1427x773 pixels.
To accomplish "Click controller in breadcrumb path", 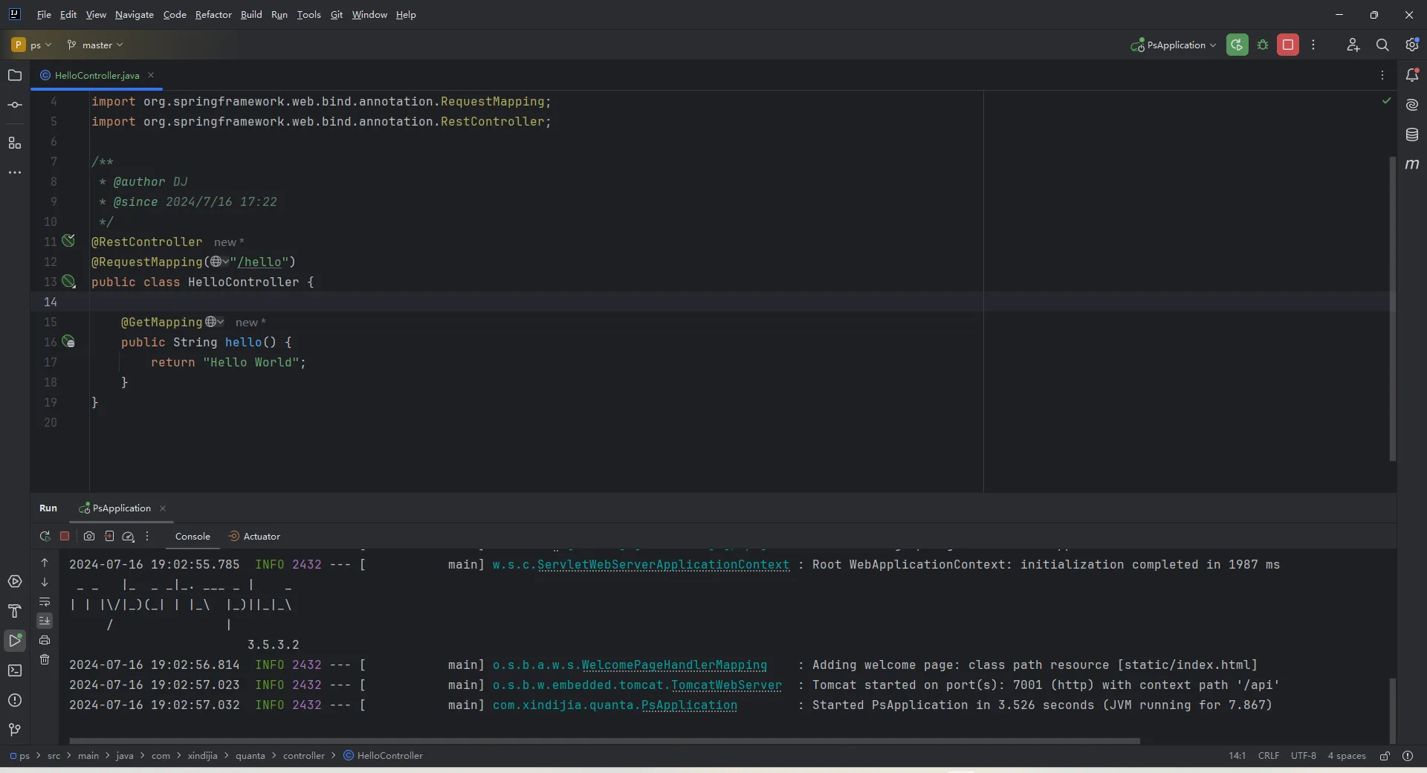I will point(303,755).
